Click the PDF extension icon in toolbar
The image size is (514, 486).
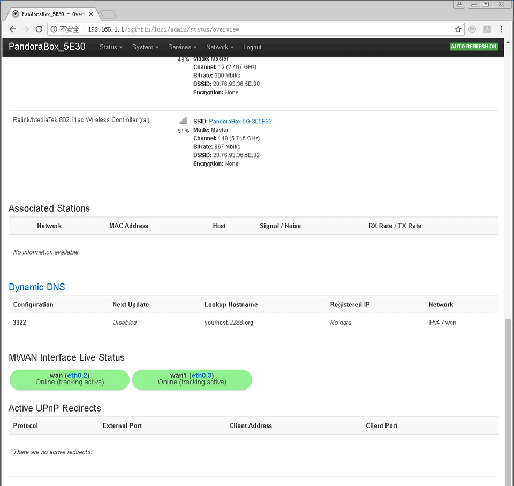pyautogui.click(x=487, y=29)
